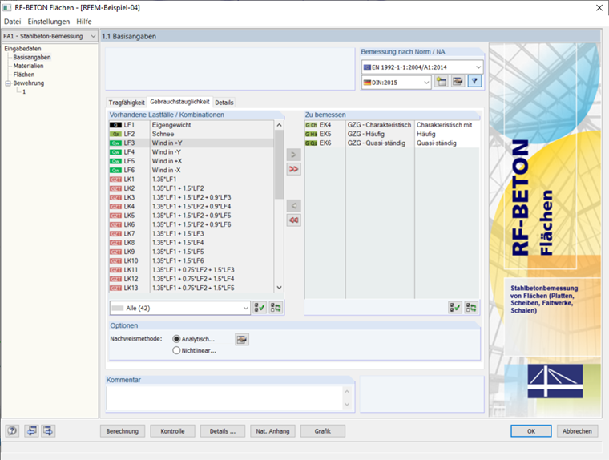609x460 pixels.
Task: Select the LF4 Wind in -Y row
Action: [x=192, y=152]
